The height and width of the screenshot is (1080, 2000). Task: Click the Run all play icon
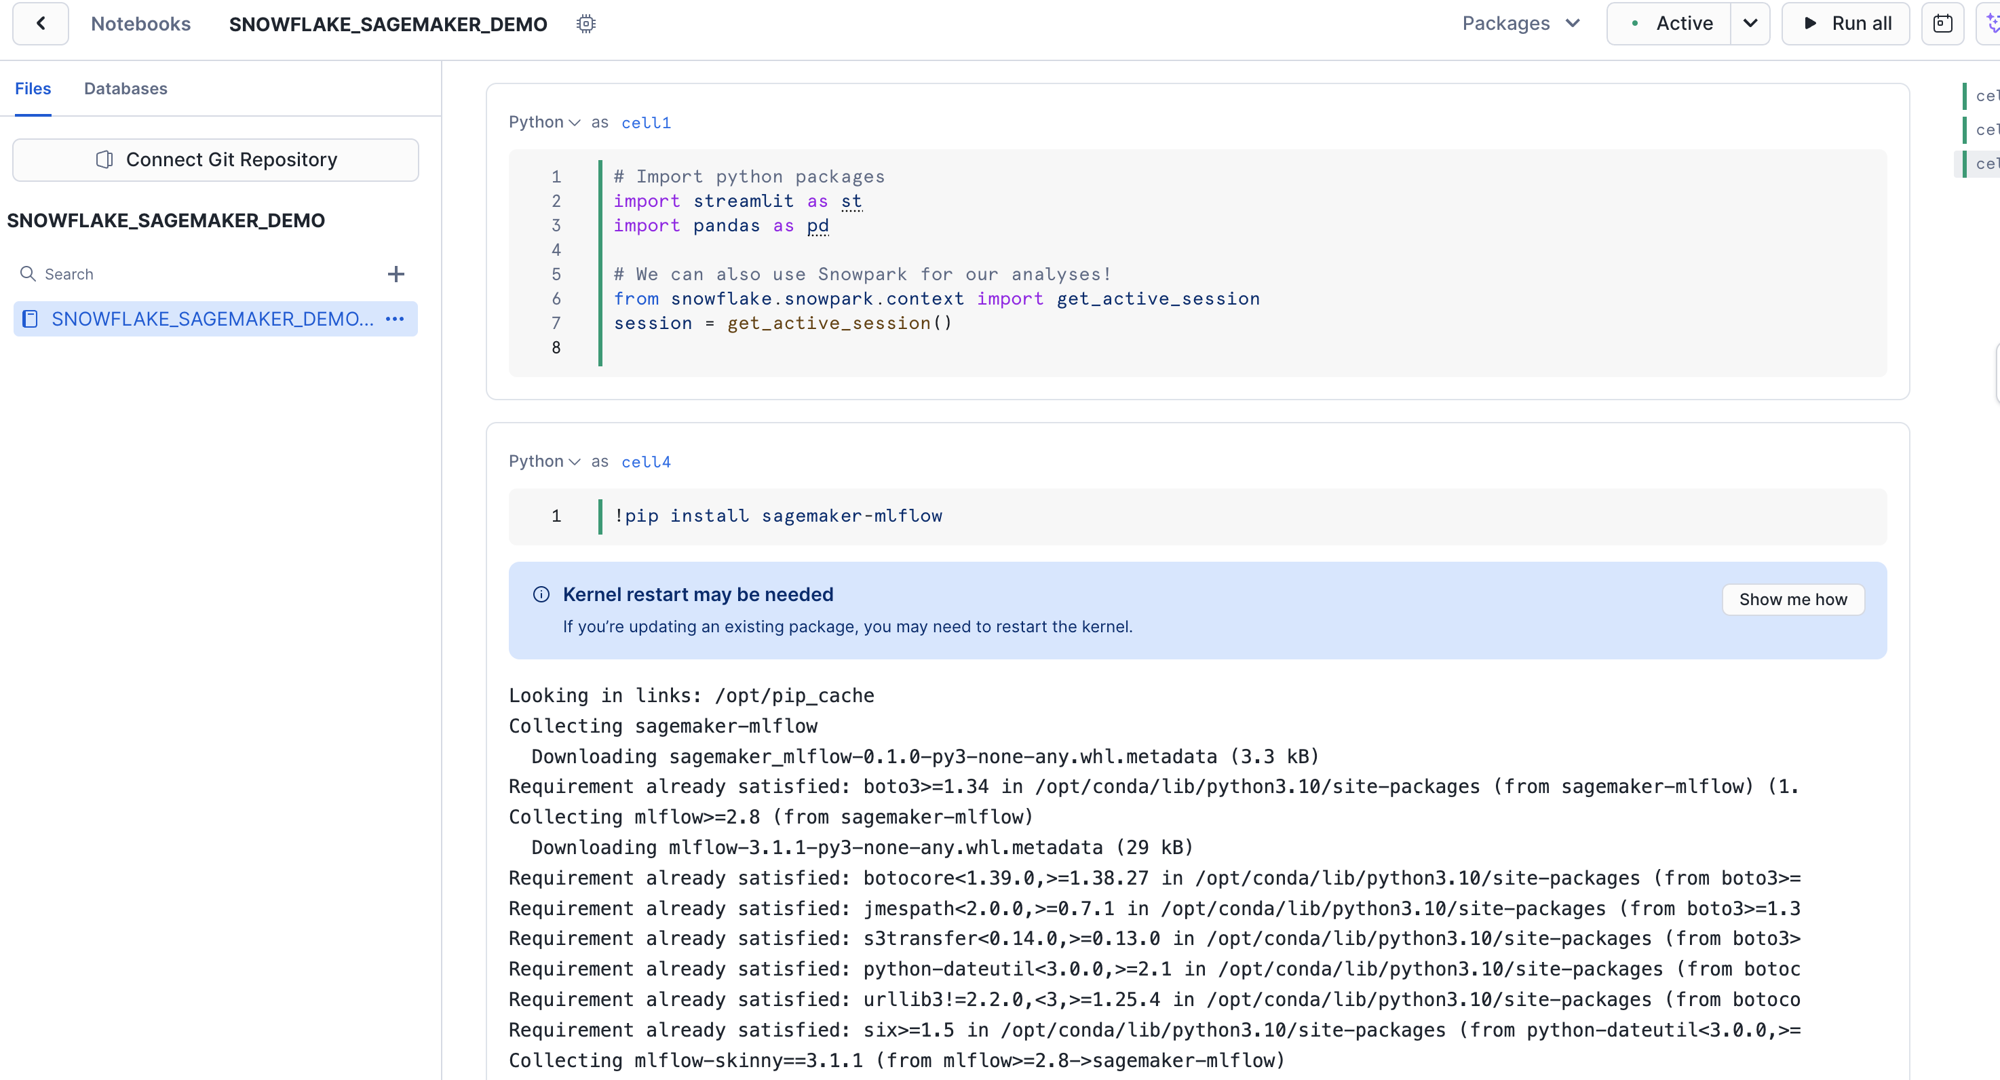click(x=1810, y=23)
